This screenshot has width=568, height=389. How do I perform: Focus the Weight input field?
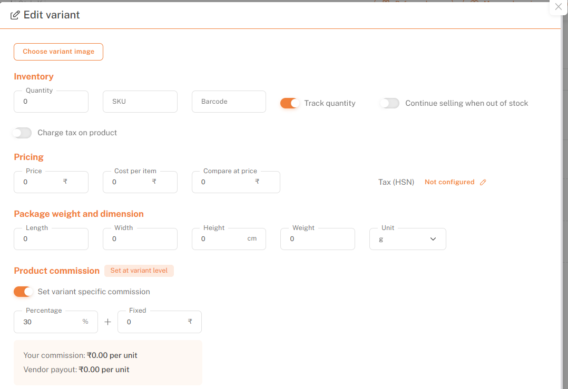coord(318,239)
